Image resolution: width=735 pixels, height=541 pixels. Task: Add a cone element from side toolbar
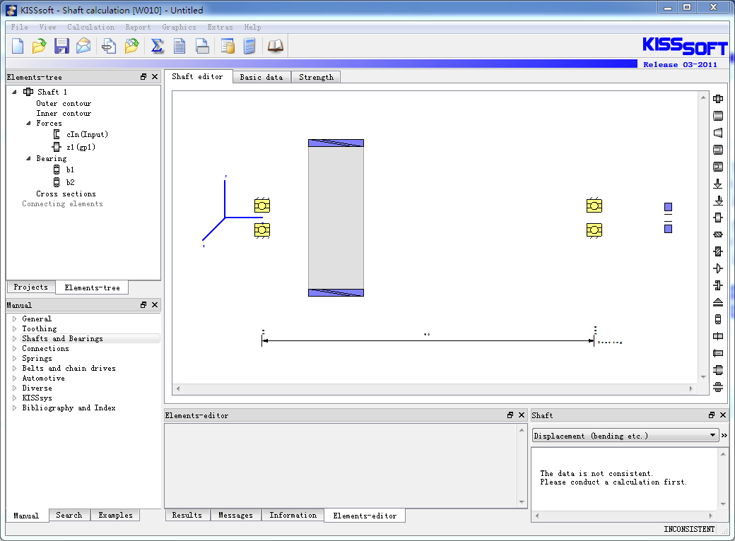click(718, 133)
